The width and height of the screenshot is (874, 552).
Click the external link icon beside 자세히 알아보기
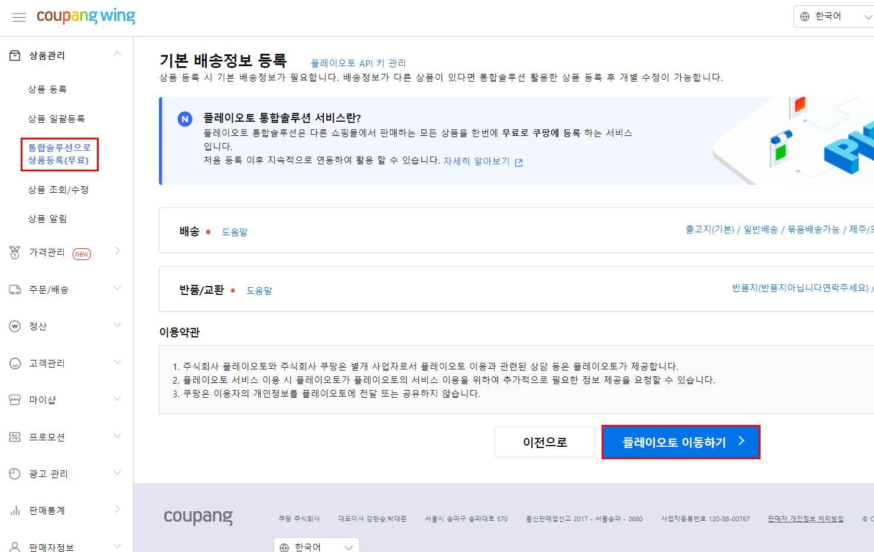pos(519,163)
